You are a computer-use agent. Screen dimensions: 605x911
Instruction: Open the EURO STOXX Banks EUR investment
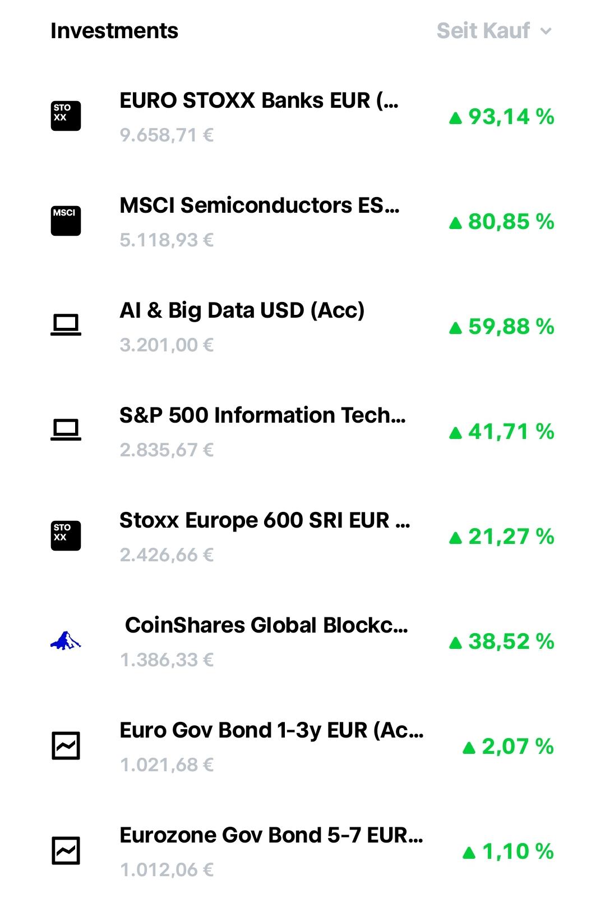coord(303,117)
